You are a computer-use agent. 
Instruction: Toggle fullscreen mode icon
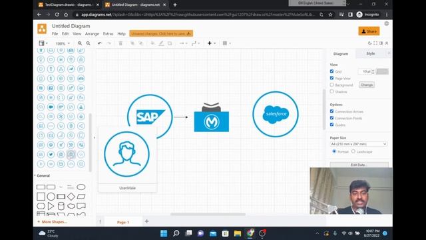(x=375, y=43)
